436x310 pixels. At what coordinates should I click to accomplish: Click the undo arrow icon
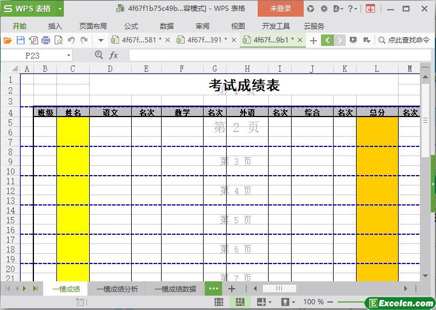pyautogui.click(x=71, y=40)
